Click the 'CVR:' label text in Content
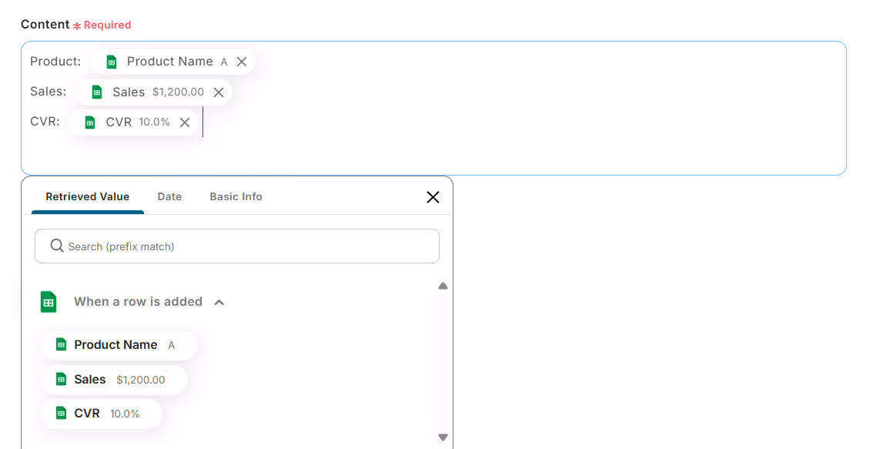This screenshot has width=880, height=449. [x=45, y=122]
